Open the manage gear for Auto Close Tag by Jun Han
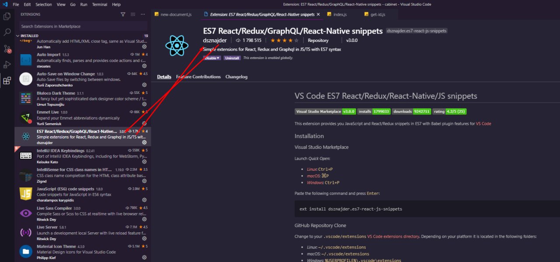The height and width of the screenshot is (262, 560). 144,46
